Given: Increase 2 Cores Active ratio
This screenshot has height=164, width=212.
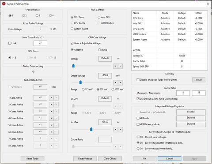Looking at the screenshot, I should (56, 104).
